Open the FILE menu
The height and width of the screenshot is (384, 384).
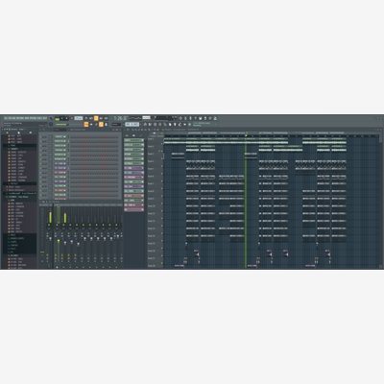(x=6, y=118)
